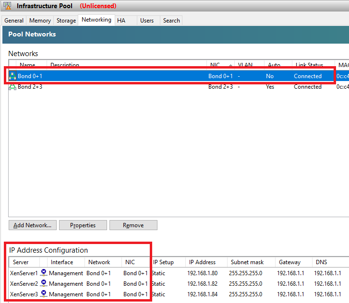Select XenServer2 IP address 192.168.1.82 row
This screenshot has width=349, height=303.
[x=202, y=283]
